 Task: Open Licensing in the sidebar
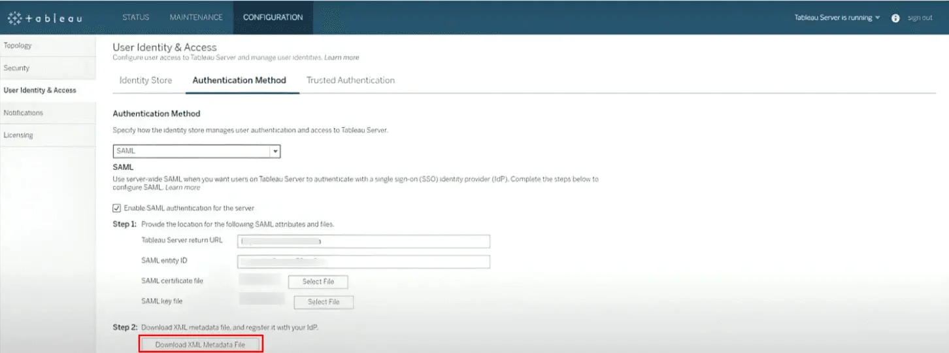48,135
